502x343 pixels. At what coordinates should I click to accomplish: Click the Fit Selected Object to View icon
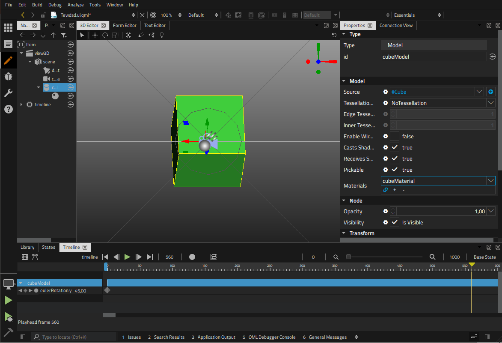click(x=128, y=35)
